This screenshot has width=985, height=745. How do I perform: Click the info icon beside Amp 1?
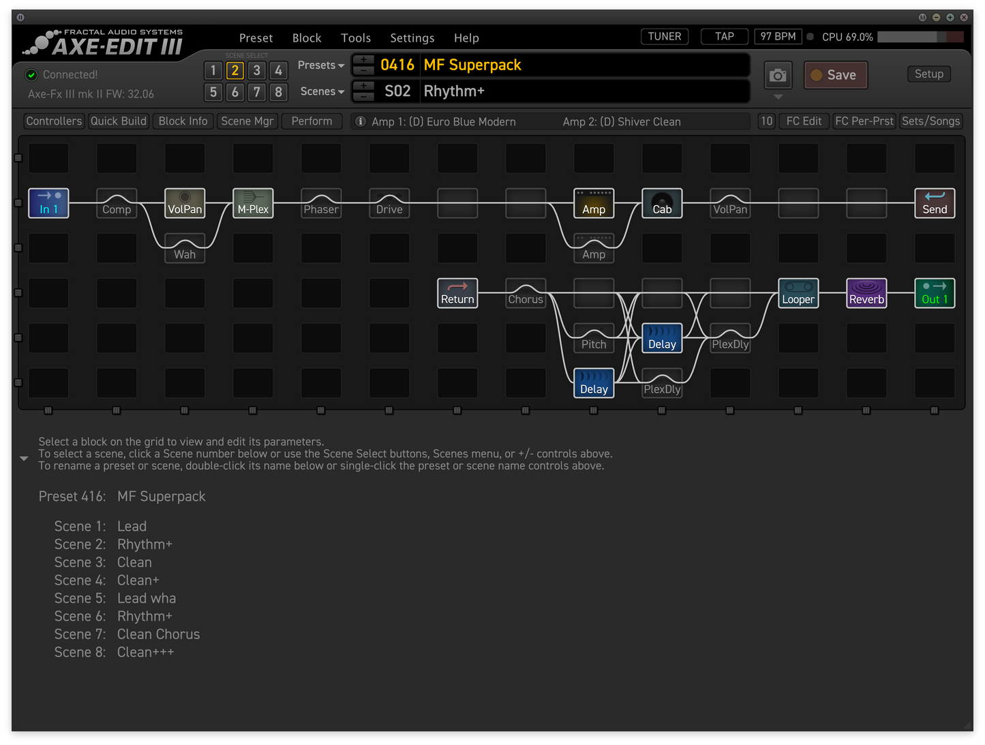click(361, 121)
